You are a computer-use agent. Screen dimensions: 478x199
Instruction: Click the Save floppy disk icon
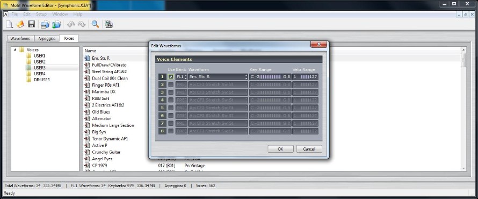pos(31,24)
